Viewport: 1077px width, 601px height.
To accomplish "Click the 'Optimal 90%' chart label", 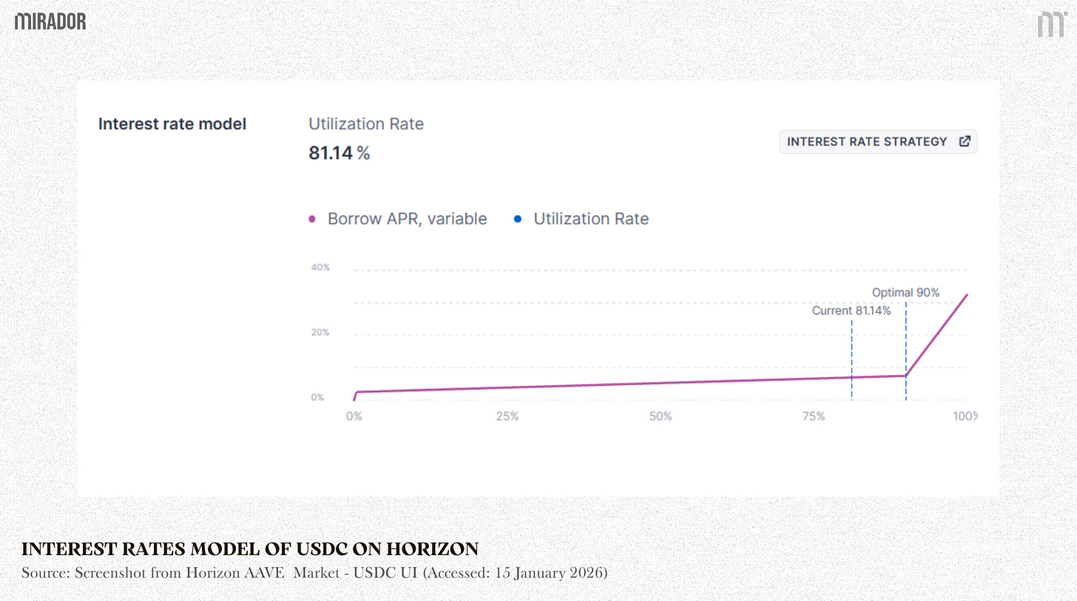I will click(x=905, y=293).
